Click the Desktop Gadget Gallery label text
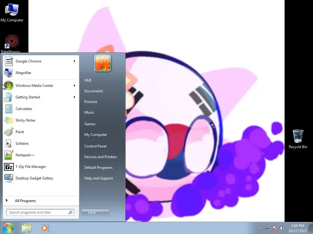This screenshot has width=313, height=234. (x=34, y=178)
